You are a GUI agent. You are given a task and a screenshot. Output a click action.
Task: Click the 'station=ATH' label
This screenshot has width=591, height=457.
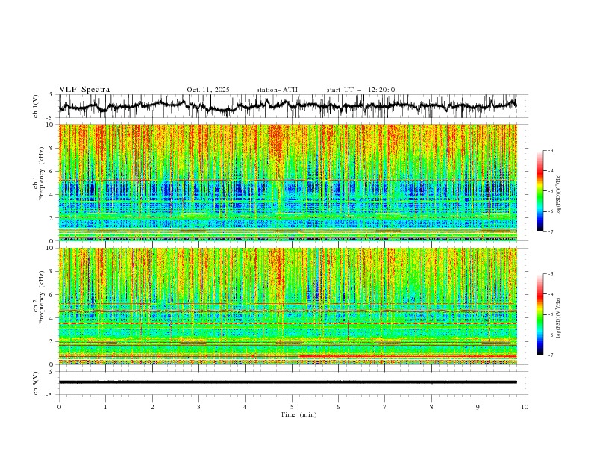(277, 90)
